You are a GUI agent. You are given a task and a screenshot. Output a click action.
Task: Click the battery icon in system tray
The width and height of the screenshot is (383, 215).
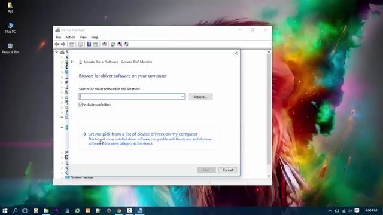tap(336, 211)
